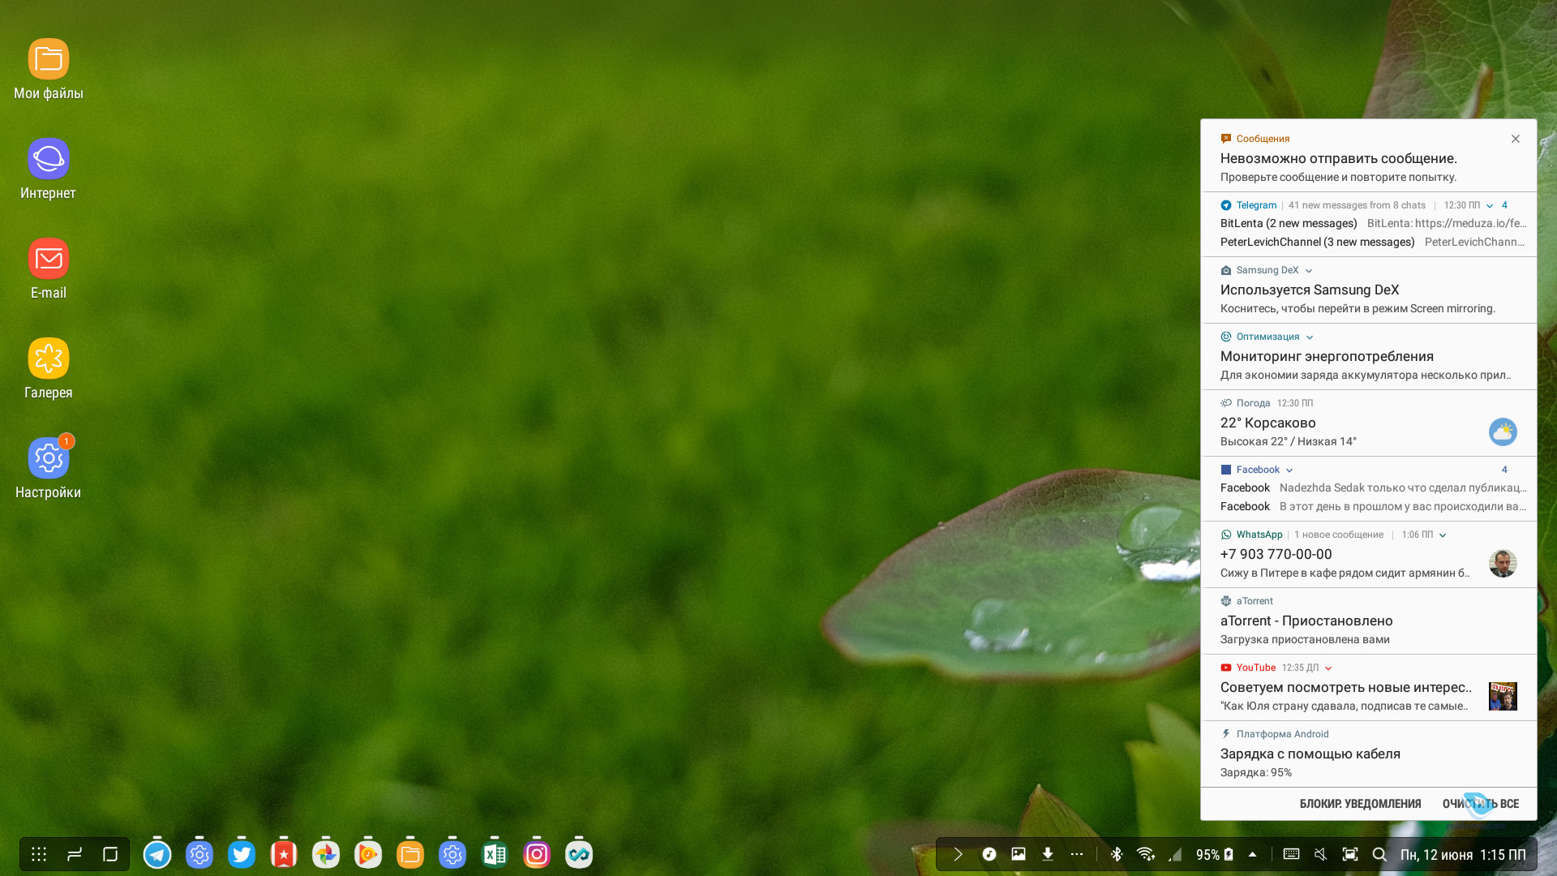Open 'Невозможно отправить сообщение' notification

click(1369, 156)
